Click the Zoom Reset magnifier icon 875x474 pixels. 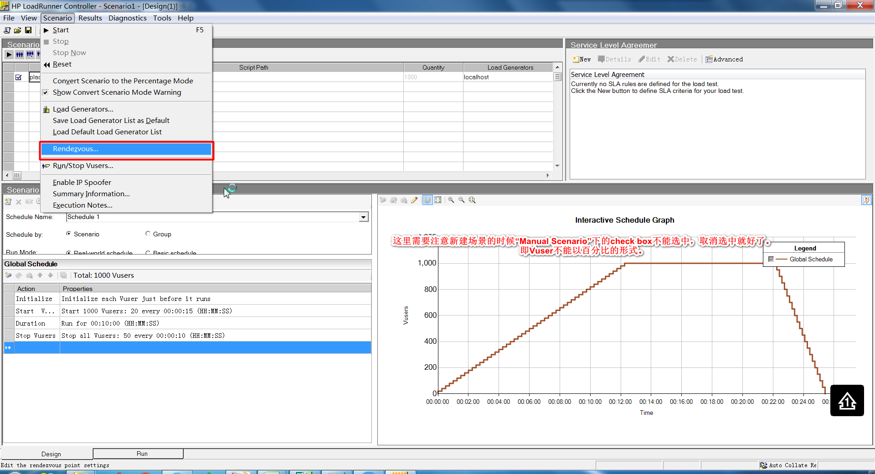[472, 200]
